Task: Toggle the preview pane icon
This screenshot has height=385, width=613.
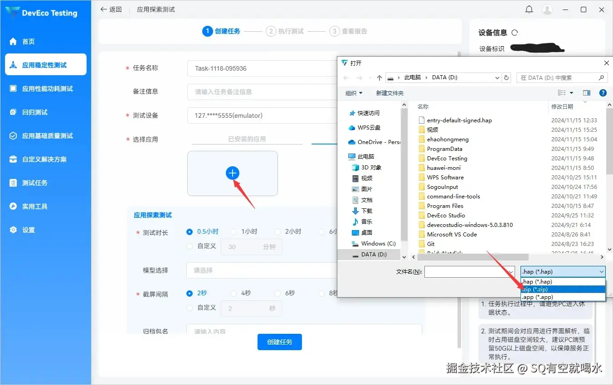Action: pyautogui.click(x=587, y=93)
